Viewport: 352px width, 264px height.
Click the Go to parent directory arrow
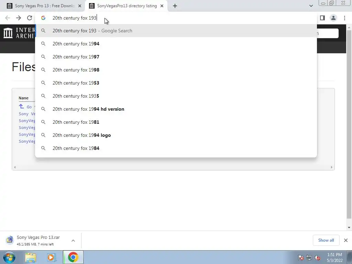(x=21, y=107)
